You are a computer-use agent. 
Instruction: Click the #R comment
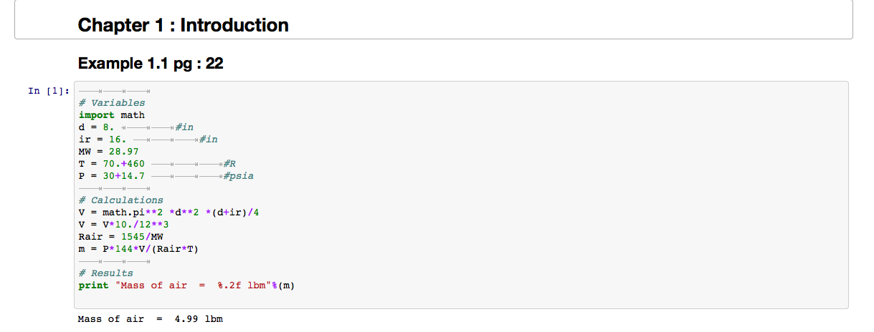tap(229, 164)
